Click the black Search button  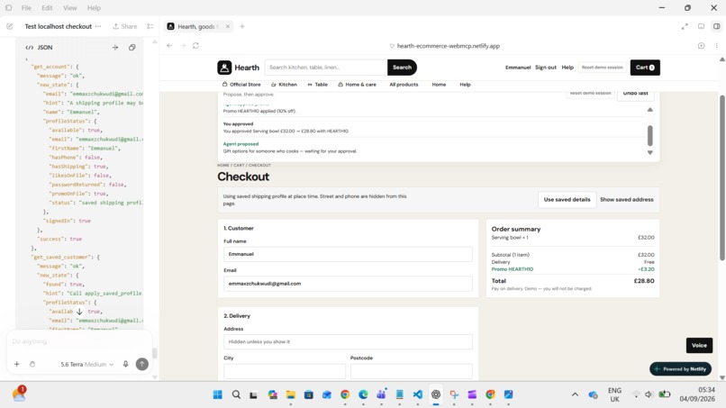402,68
